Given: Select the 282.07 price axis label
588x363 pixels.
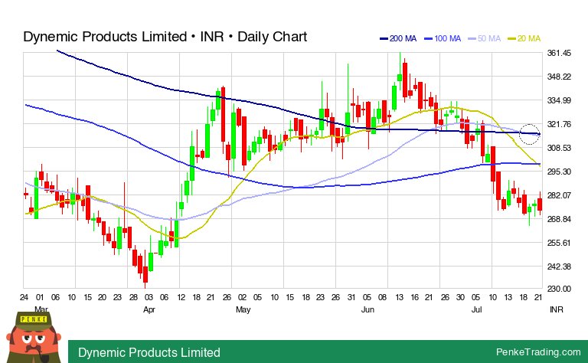Looking at the screenshot, I should pyautogui.click(x=559, y=195).
